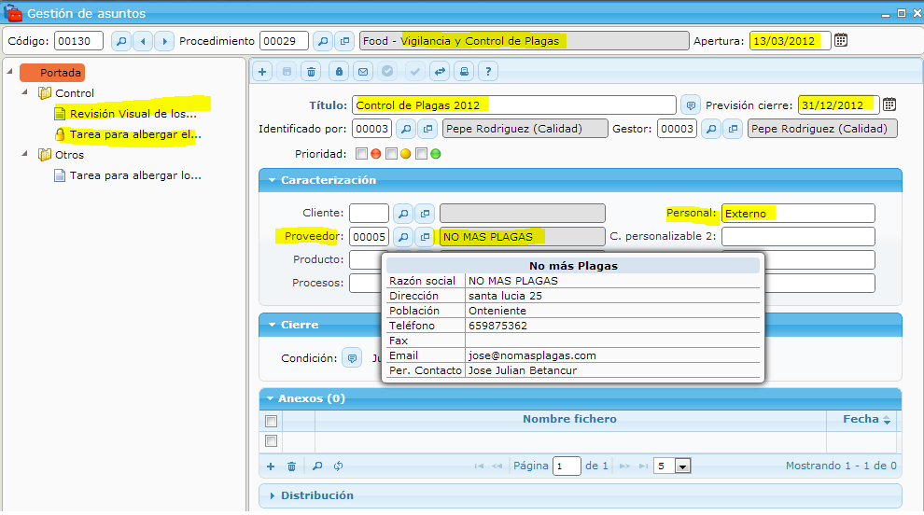Click the circled checkmark icon in the toolbar
The image size is (924, 515).
[x=387, y=71]
